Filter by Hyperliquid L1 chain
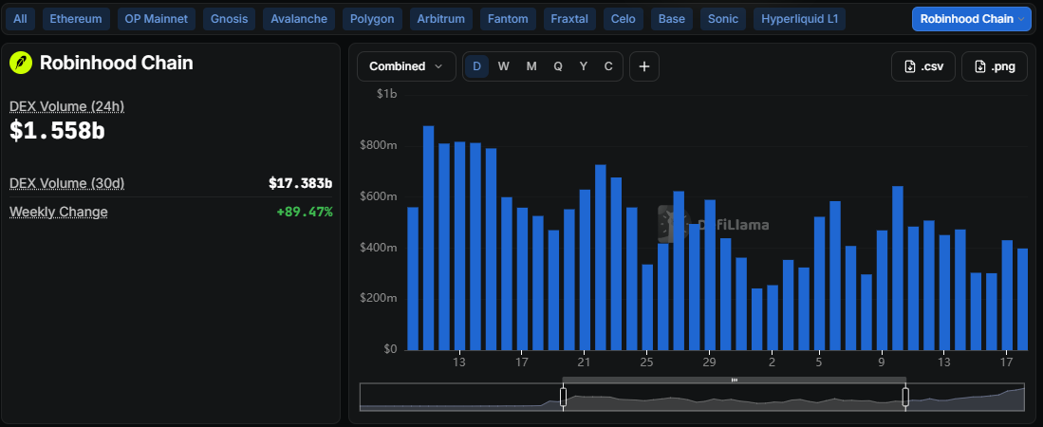 click(799, 19)
